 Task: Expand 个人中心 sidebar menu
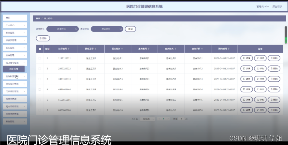(x=15, y=25)
